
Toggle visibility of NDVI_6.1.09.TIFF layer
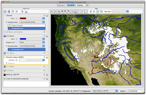point(47,75)
